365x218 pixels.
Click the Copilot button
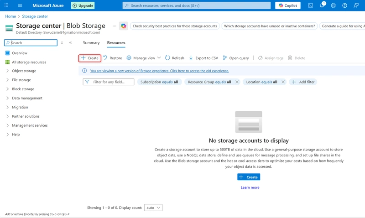pos(288,5)
